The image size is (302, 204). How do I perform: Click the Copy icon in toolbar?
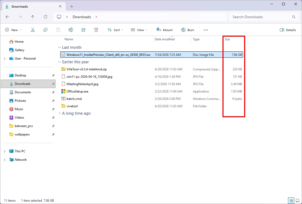[x=45, y=30]
